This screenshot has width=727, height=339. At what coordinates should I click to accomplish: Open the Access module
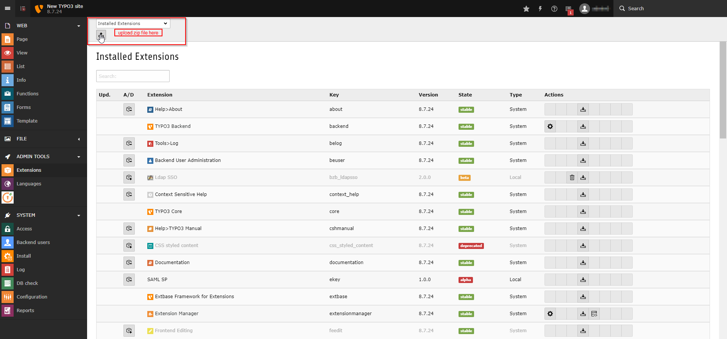44,229
